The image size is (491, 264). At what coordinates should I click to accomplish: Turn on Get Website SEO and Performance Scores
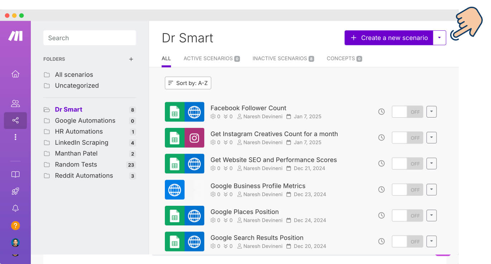407,164
